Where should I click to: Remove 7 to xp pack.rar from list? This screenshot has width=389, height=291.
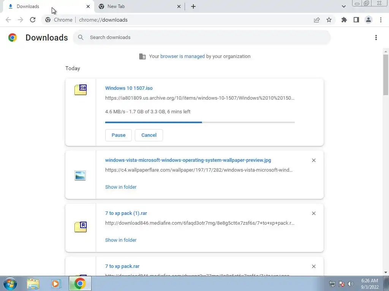pos(314,266)
